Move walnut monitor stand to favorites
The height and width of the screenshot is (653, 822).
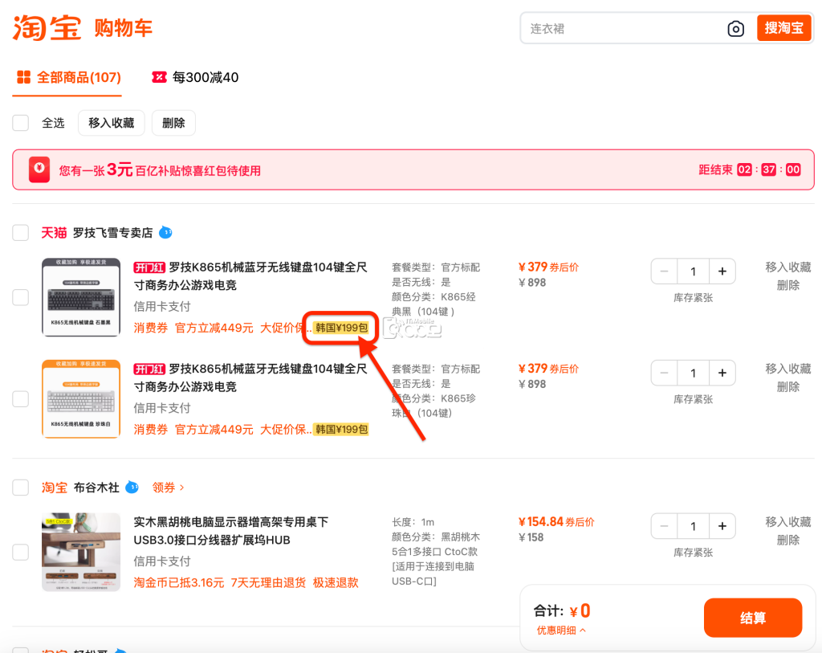pyautogui.click(x=788, y=522)
